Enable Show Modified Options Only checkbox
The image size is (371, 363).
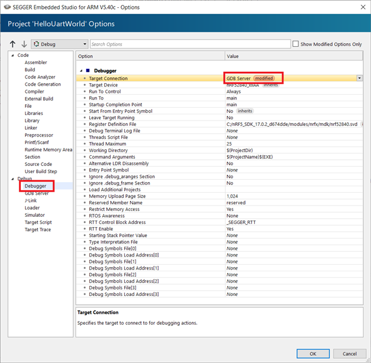tap(295, 44)
